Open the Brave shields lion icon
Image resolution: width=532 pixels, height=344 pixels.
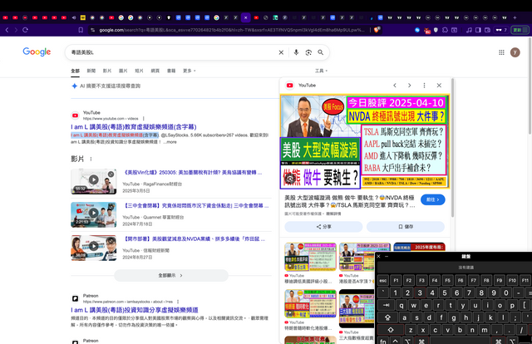click(x=377, y=30)
